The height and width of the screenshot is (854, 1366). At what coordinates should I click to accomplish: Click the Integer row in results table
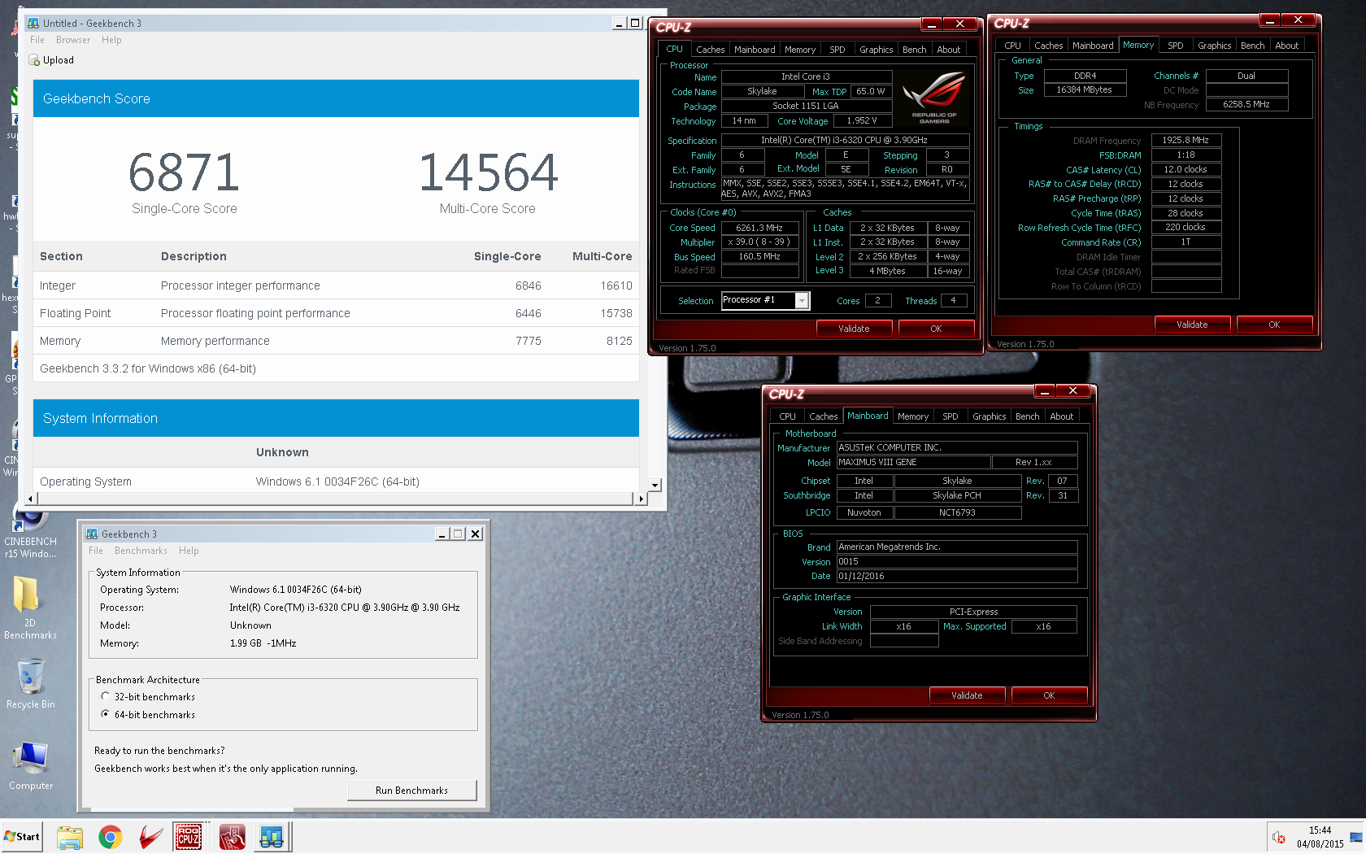pos(336,285)
